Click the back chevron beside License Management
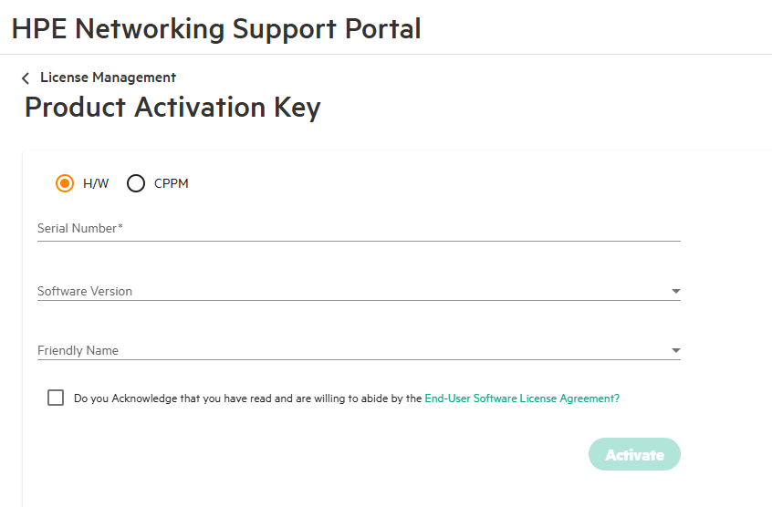Viewport: 772px width, 507px height. pos(26,78)
